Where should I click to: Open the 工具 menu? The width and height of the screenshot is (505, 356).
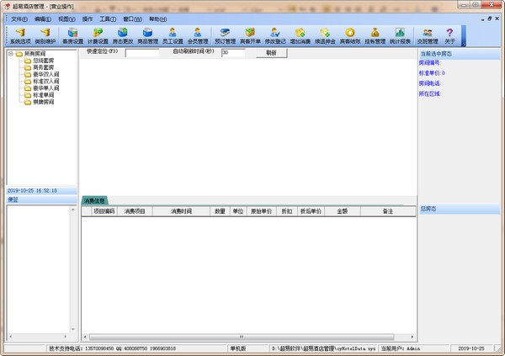(108, 18)
